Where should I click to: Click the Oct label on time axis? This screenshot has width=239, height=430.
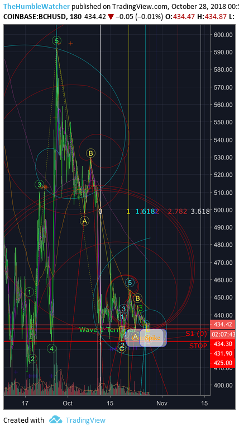pyautogui.click(x=68, y=403)
